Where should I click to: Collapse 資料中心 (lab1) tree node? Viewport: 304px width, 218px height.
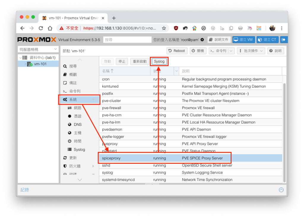[x=20, y=58]
